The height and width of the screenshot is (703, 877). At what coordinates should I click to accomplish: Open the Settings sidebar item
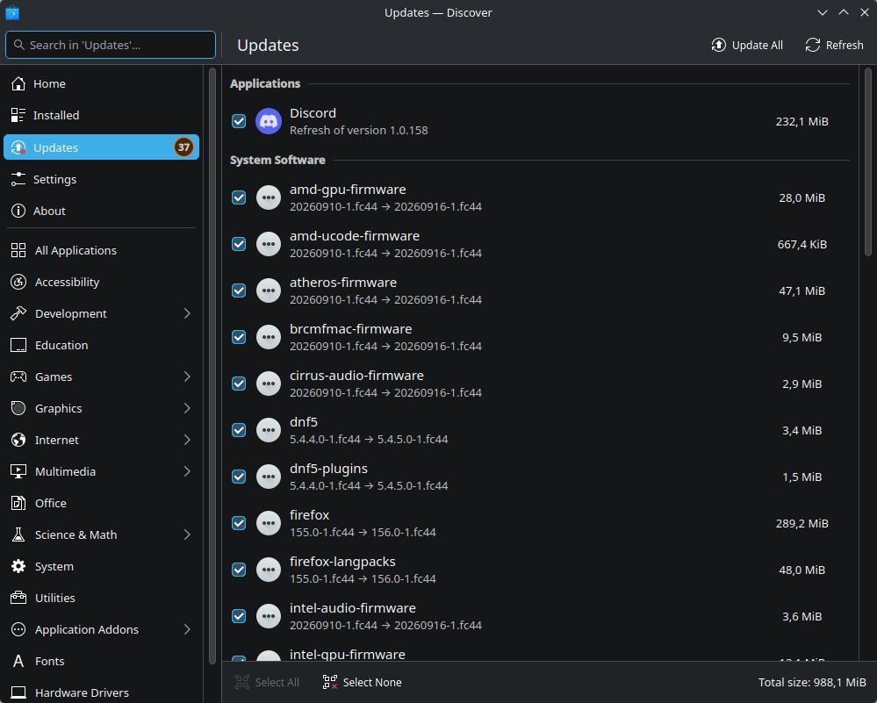click(x=101, y=179)
